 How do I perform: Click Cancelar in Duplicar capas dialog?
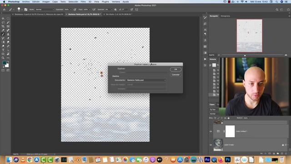[176, 75]
